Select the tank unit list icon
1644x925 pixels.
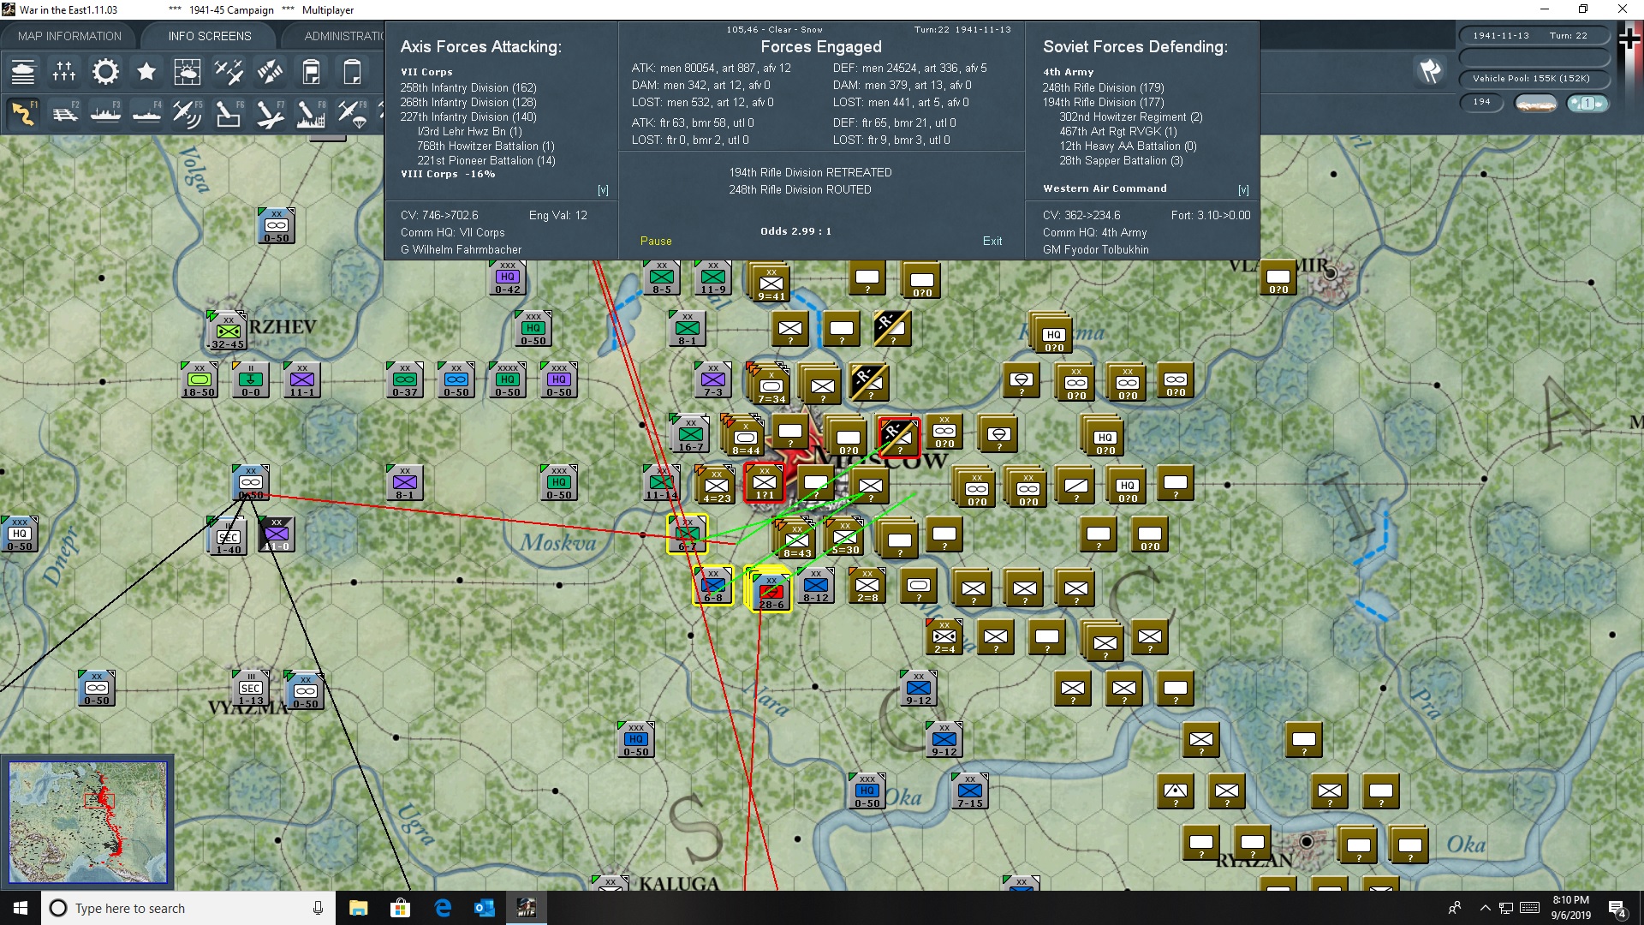[23, 72]
